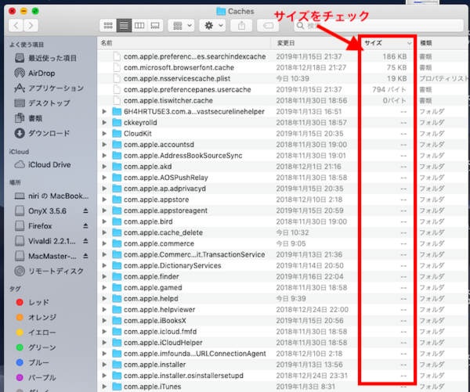Switch to list view
Viewport: 470px width, 392px height.
click(x=124, y=26)
